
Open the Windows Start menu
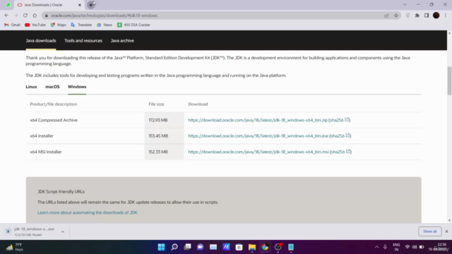click(x=162, y=247)
